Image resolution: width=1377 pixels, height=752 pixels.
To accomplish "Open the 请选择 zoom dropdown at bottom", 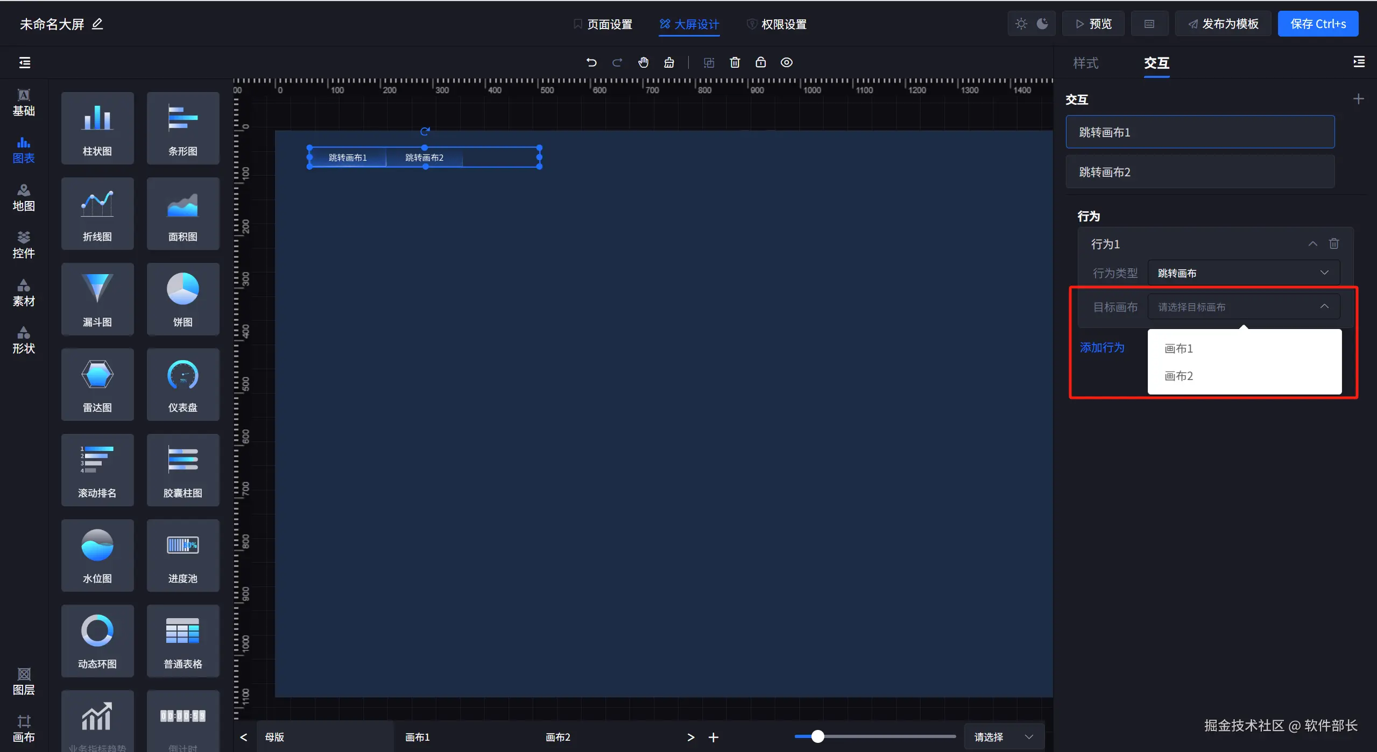I will click(x=1004, y=737).
